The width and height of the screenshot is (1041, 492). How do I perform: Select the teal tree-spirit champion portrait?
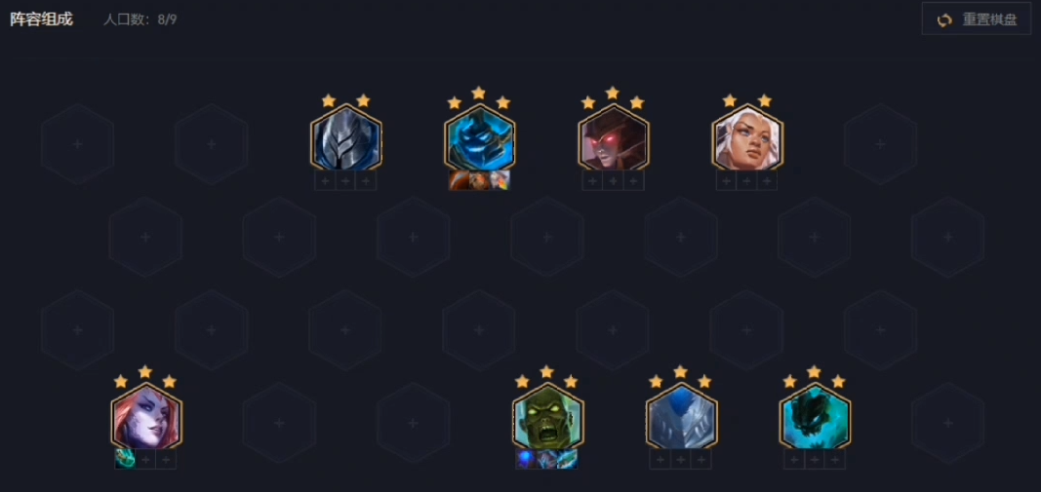815,418
